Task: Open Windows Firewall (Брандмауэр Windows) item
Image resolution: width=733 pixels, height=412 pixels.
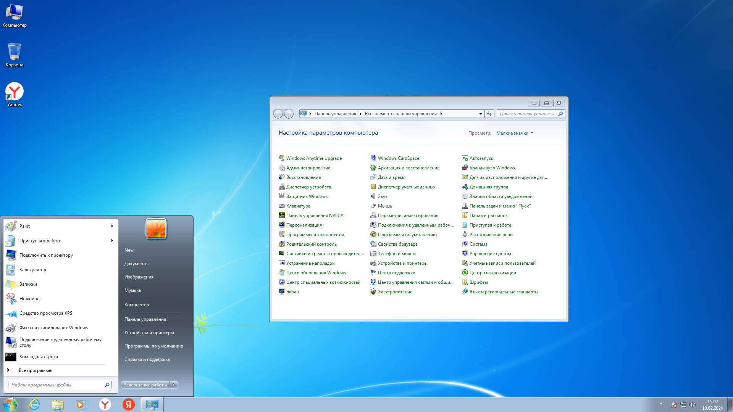Action: [x=492, y=168]
